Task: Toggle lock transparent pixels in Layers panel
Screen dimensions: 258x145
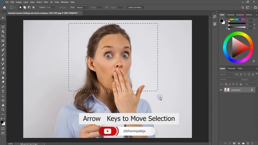Action: pyautogui.click(x=226, y=84)
